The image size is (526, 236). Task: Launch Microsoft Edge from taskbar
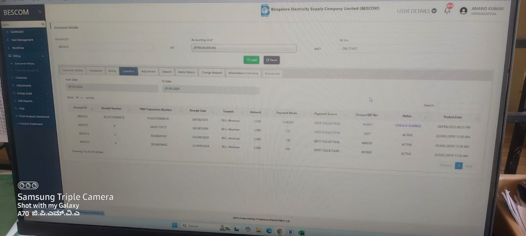click(269, 231)
